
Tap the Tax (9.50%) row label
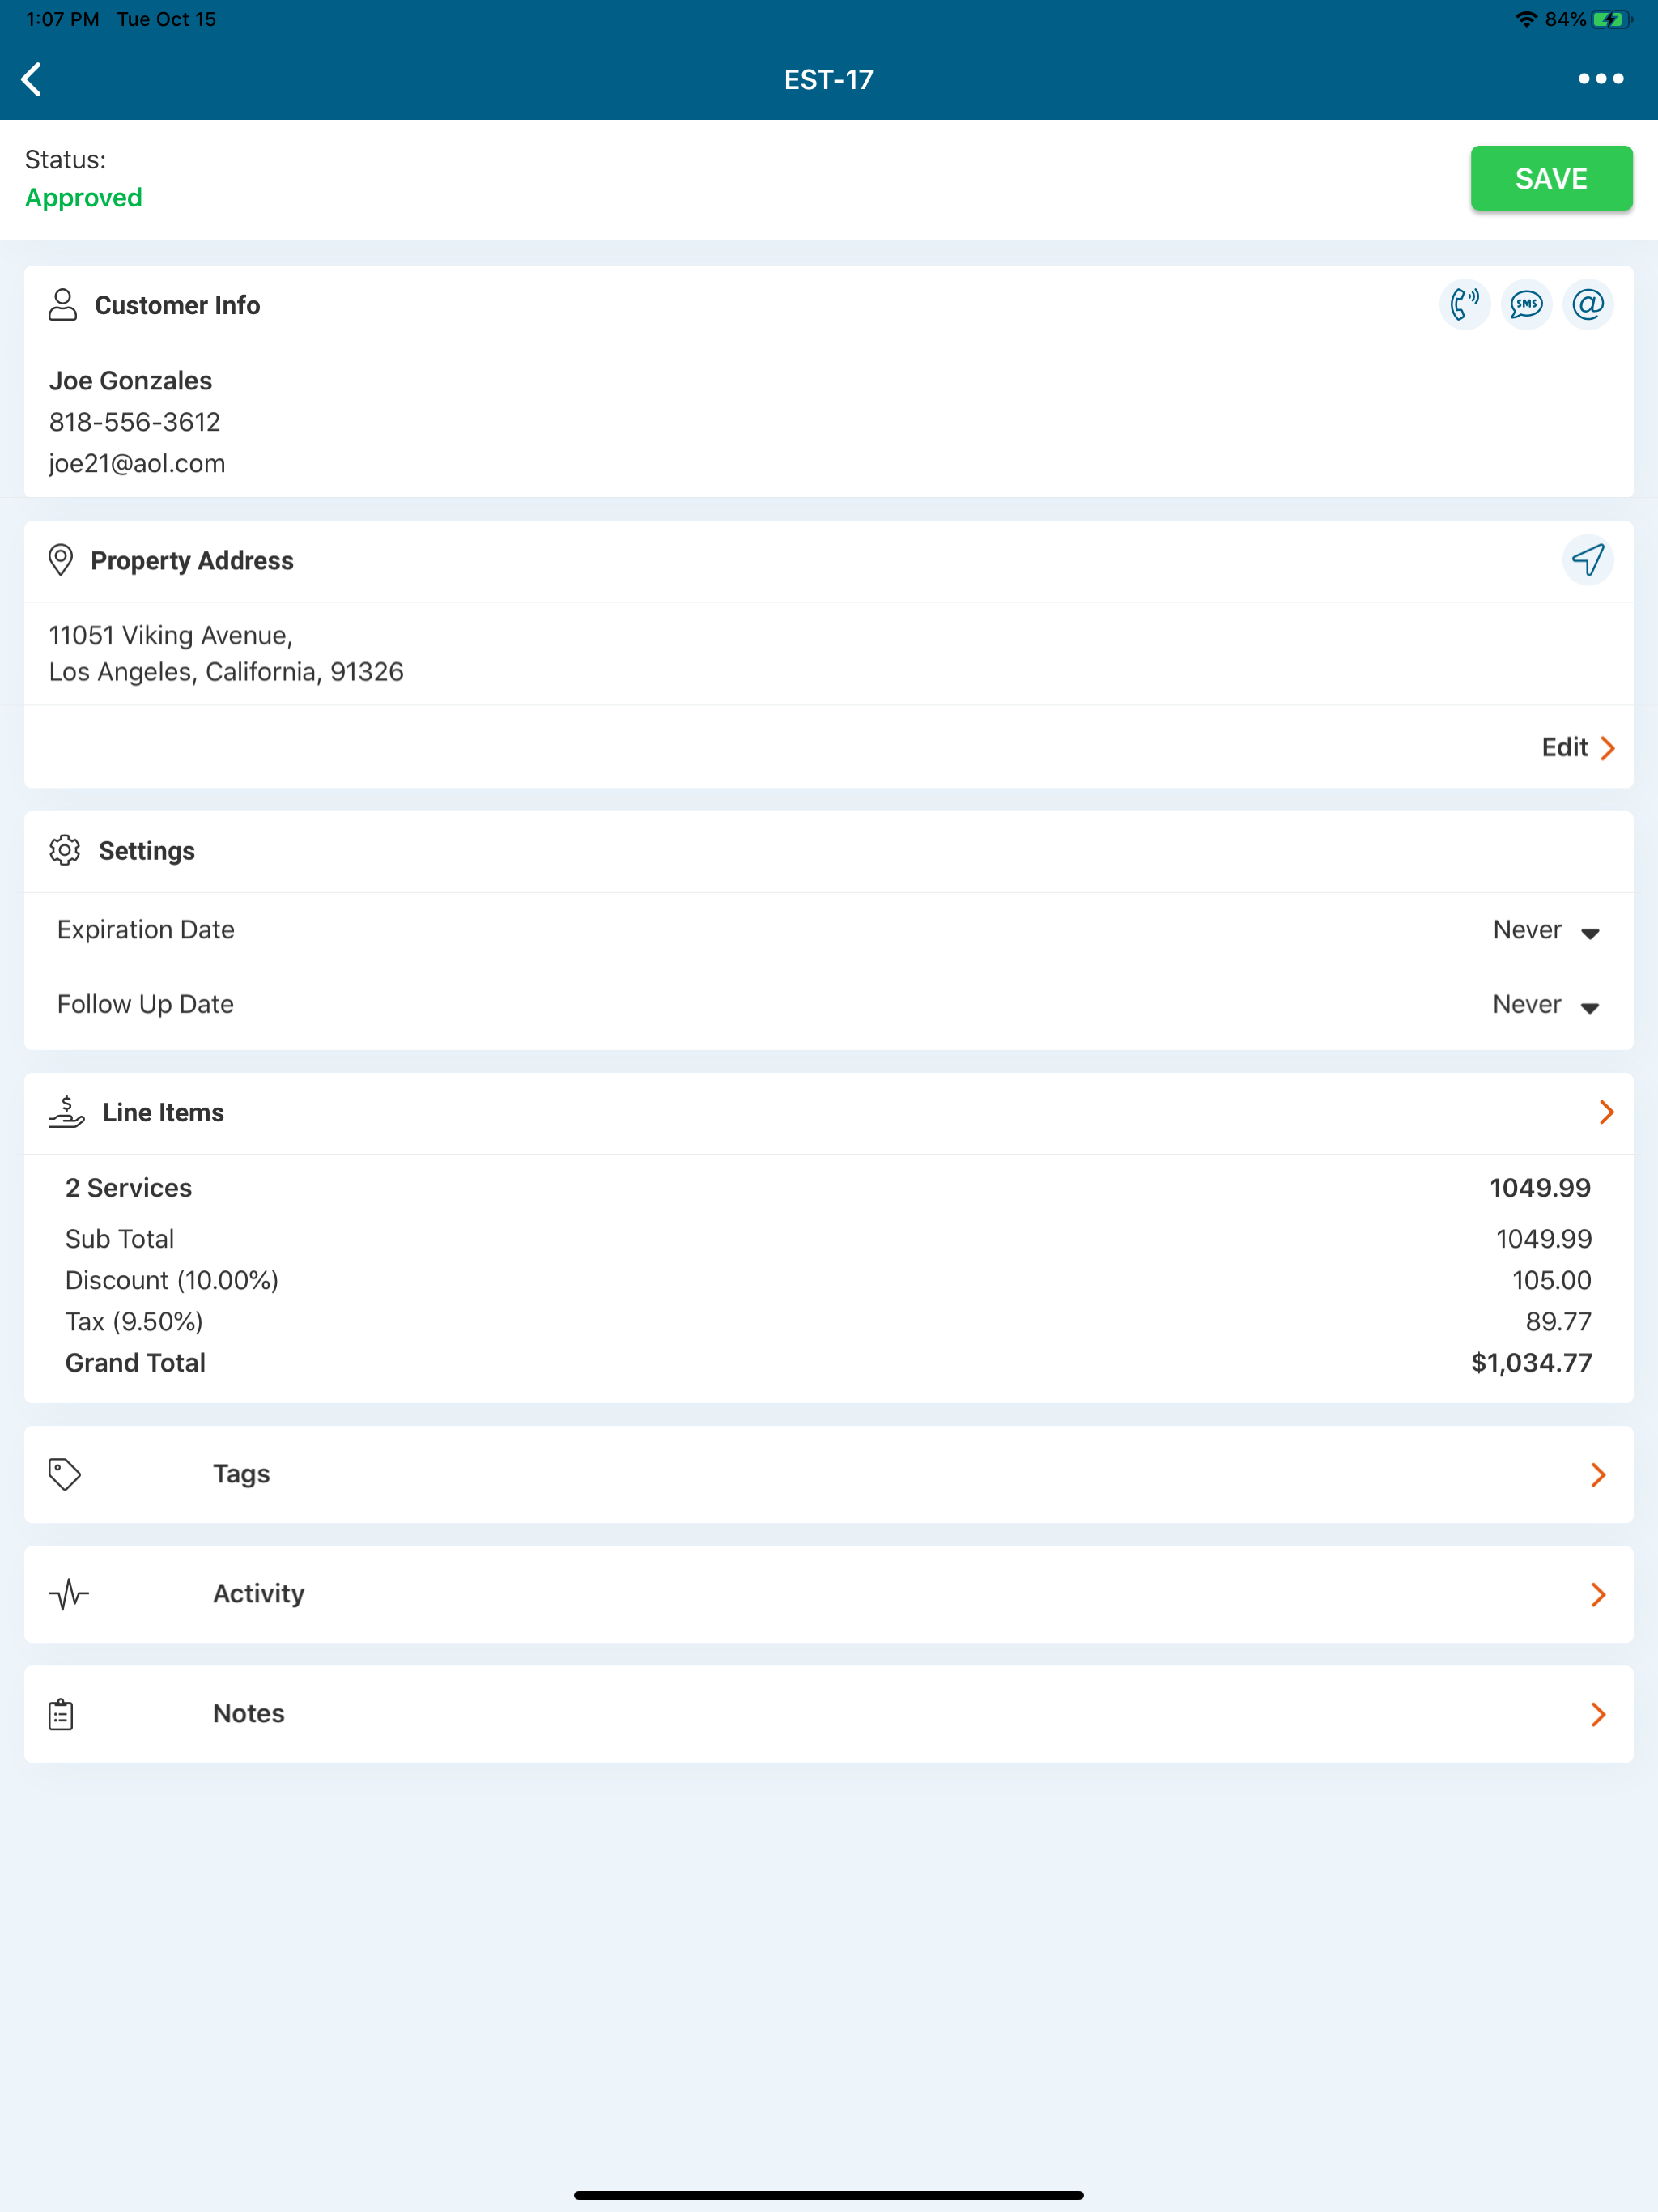134,1321
